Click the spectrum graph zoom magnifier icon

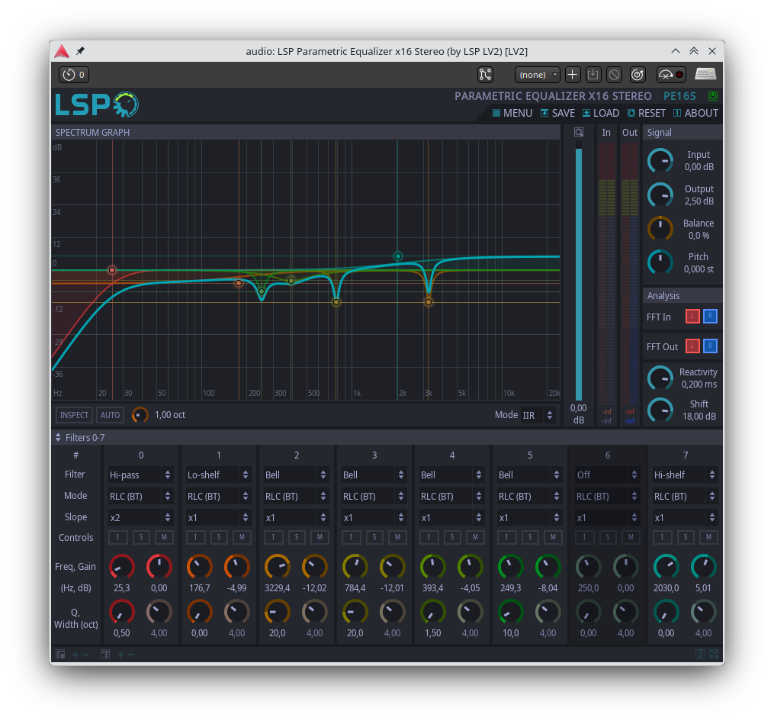579,132
